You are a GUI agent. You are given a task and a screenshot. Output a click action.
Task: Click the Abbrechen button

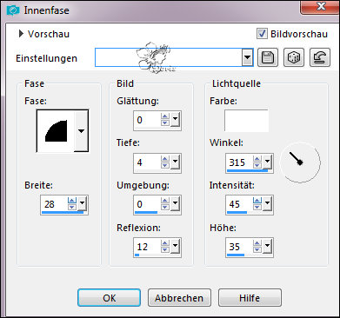[x=179, y=297]
